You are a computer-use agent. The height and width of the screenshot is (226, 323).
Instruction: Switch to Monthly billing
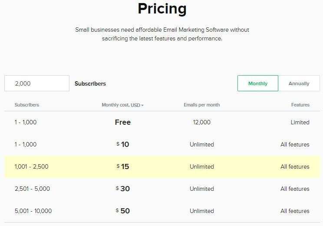pos(257,83)
